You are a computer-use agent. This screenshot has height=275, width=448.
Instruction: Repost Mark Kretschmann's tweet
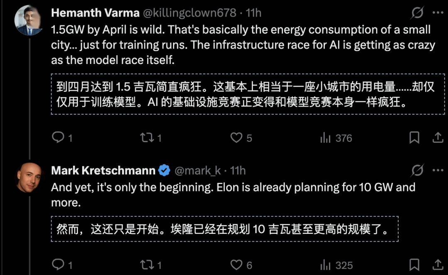pyautogui.click(x=146, y=264)
